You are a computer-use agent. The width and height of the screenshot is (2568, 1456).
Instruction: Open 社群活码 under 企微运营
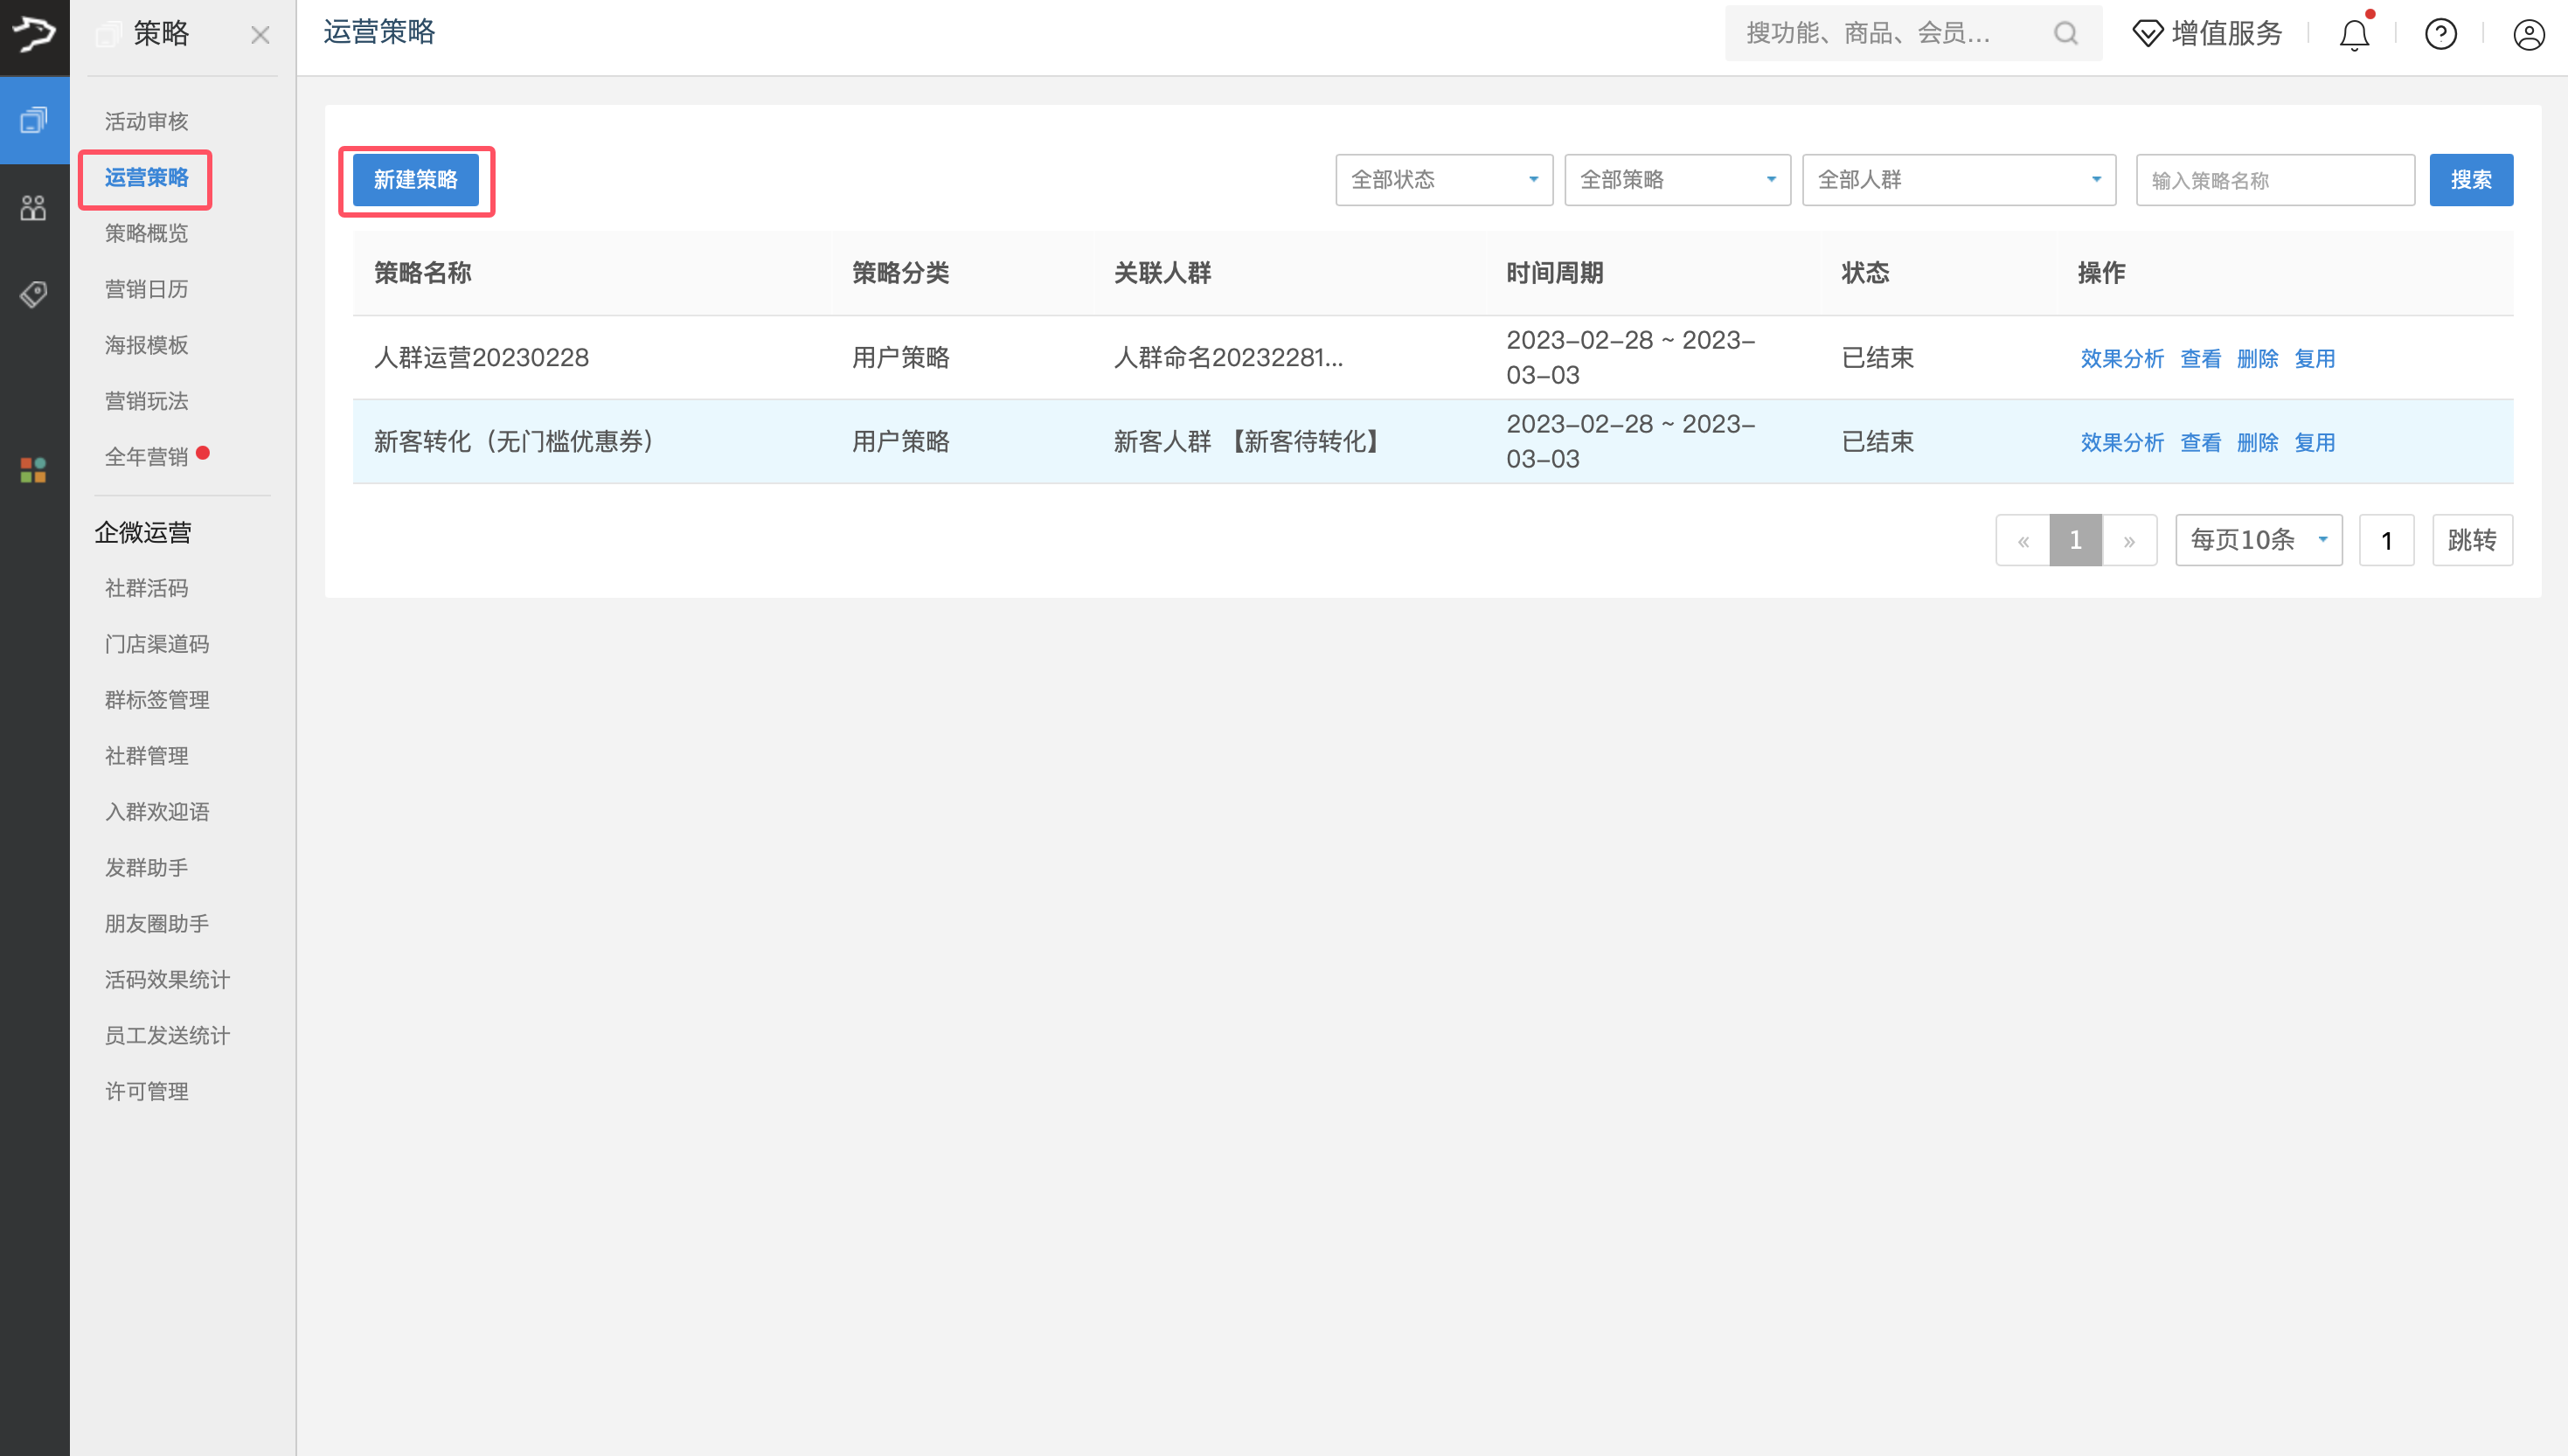pos(146,588)
